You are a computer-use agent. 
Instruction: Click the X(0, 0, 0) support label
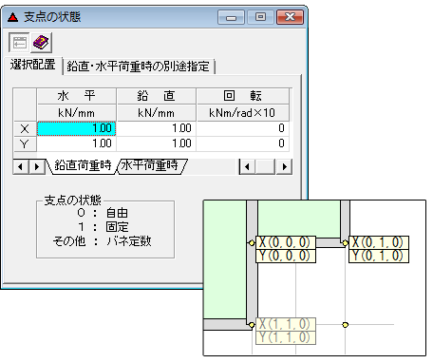[286, 242]
